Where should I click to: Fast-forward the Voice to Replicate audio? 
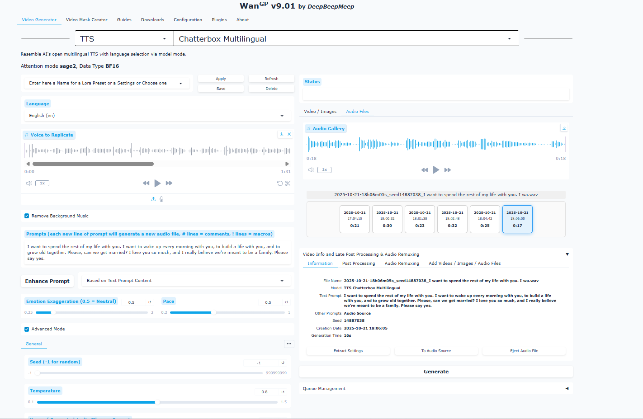point(169,183)
